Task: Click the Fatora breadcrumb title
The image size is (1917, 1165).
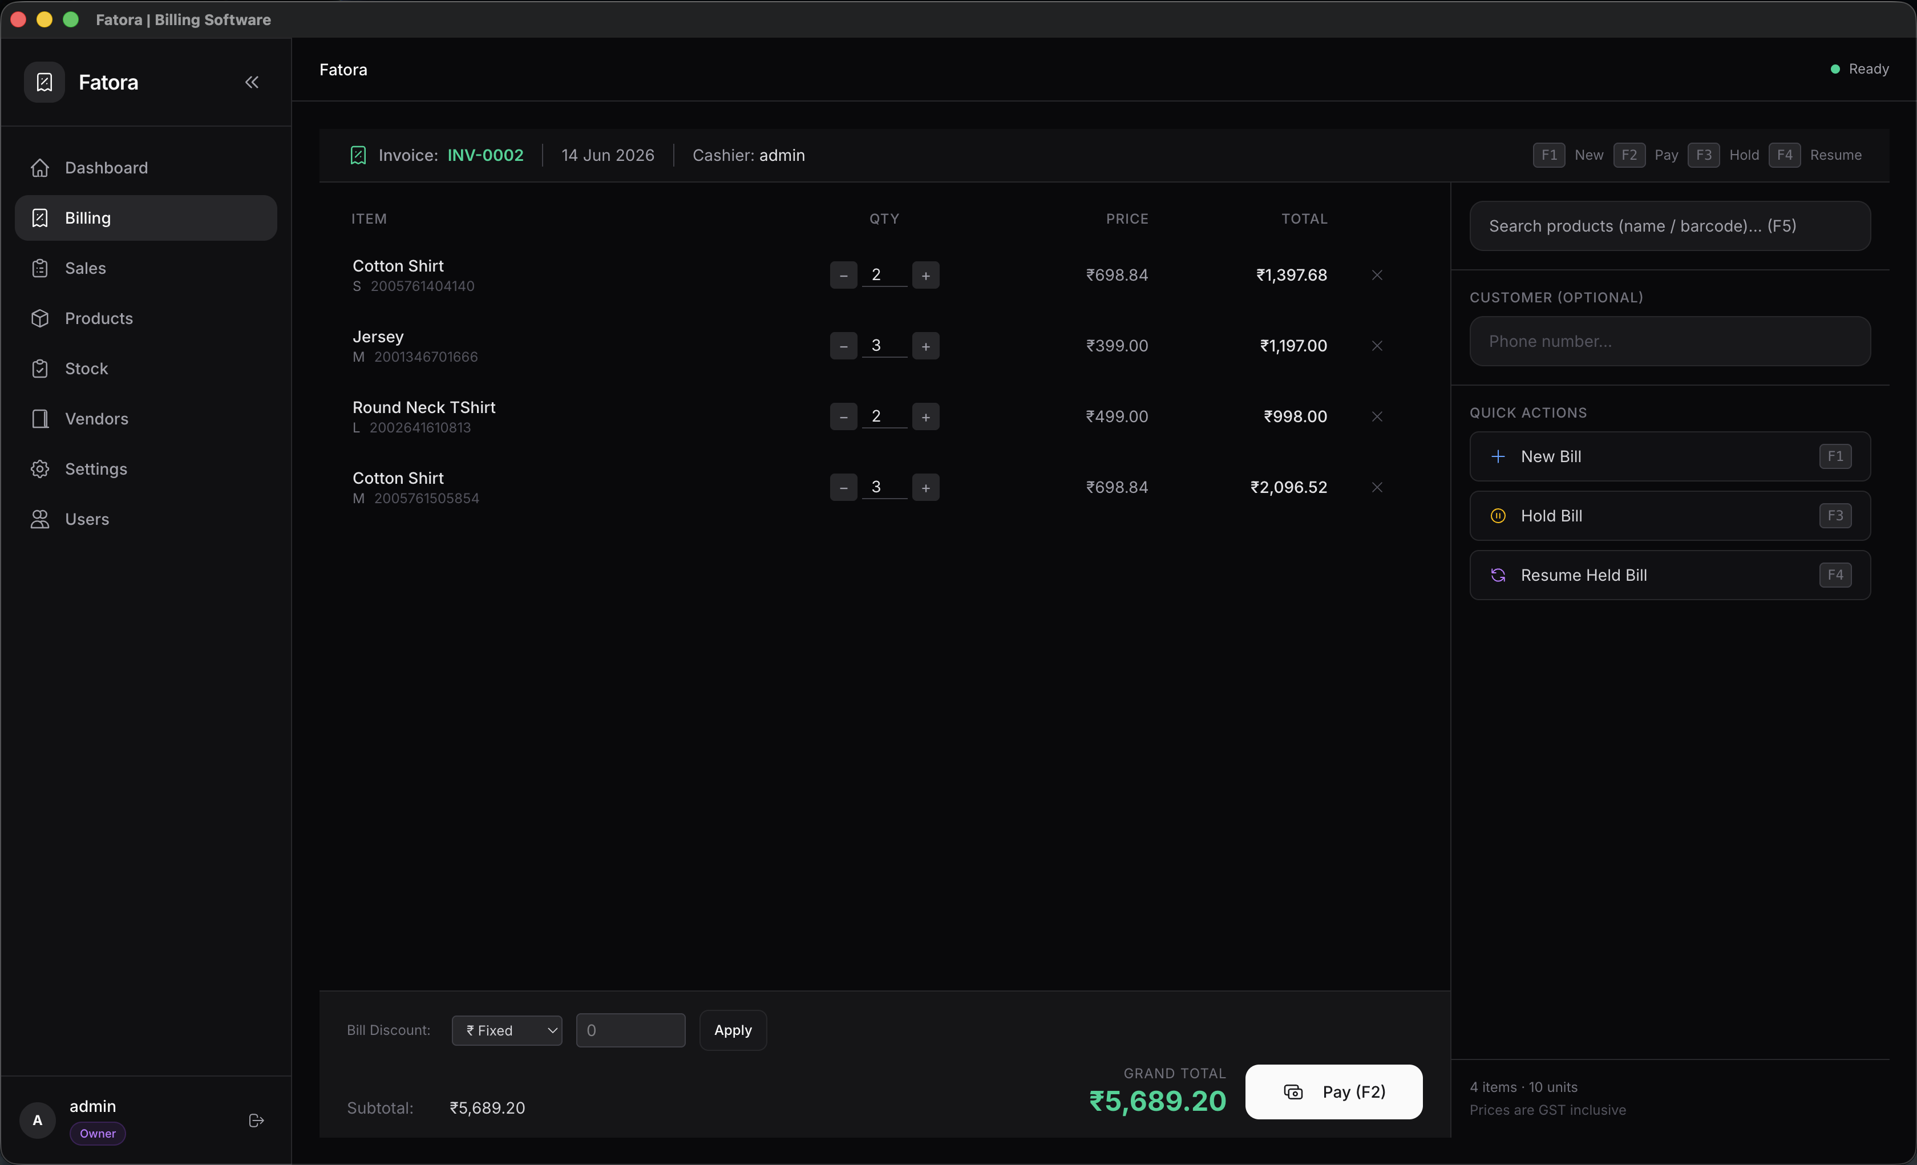Action: click(x=343, y=70)
